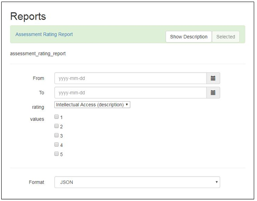Click the values field label
257x201 pixels.
(x=37, y=119)
